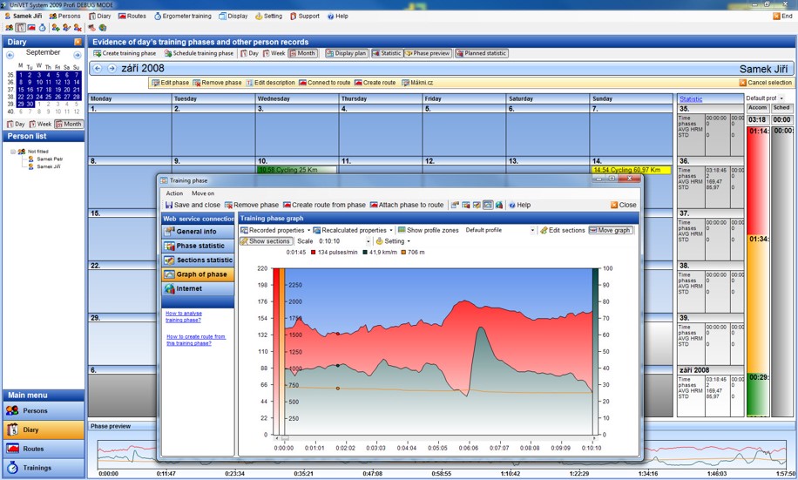Select 10:58 Cycling 25 Km entry
This screenshot has width=798, height=480.
coord(297,170)
